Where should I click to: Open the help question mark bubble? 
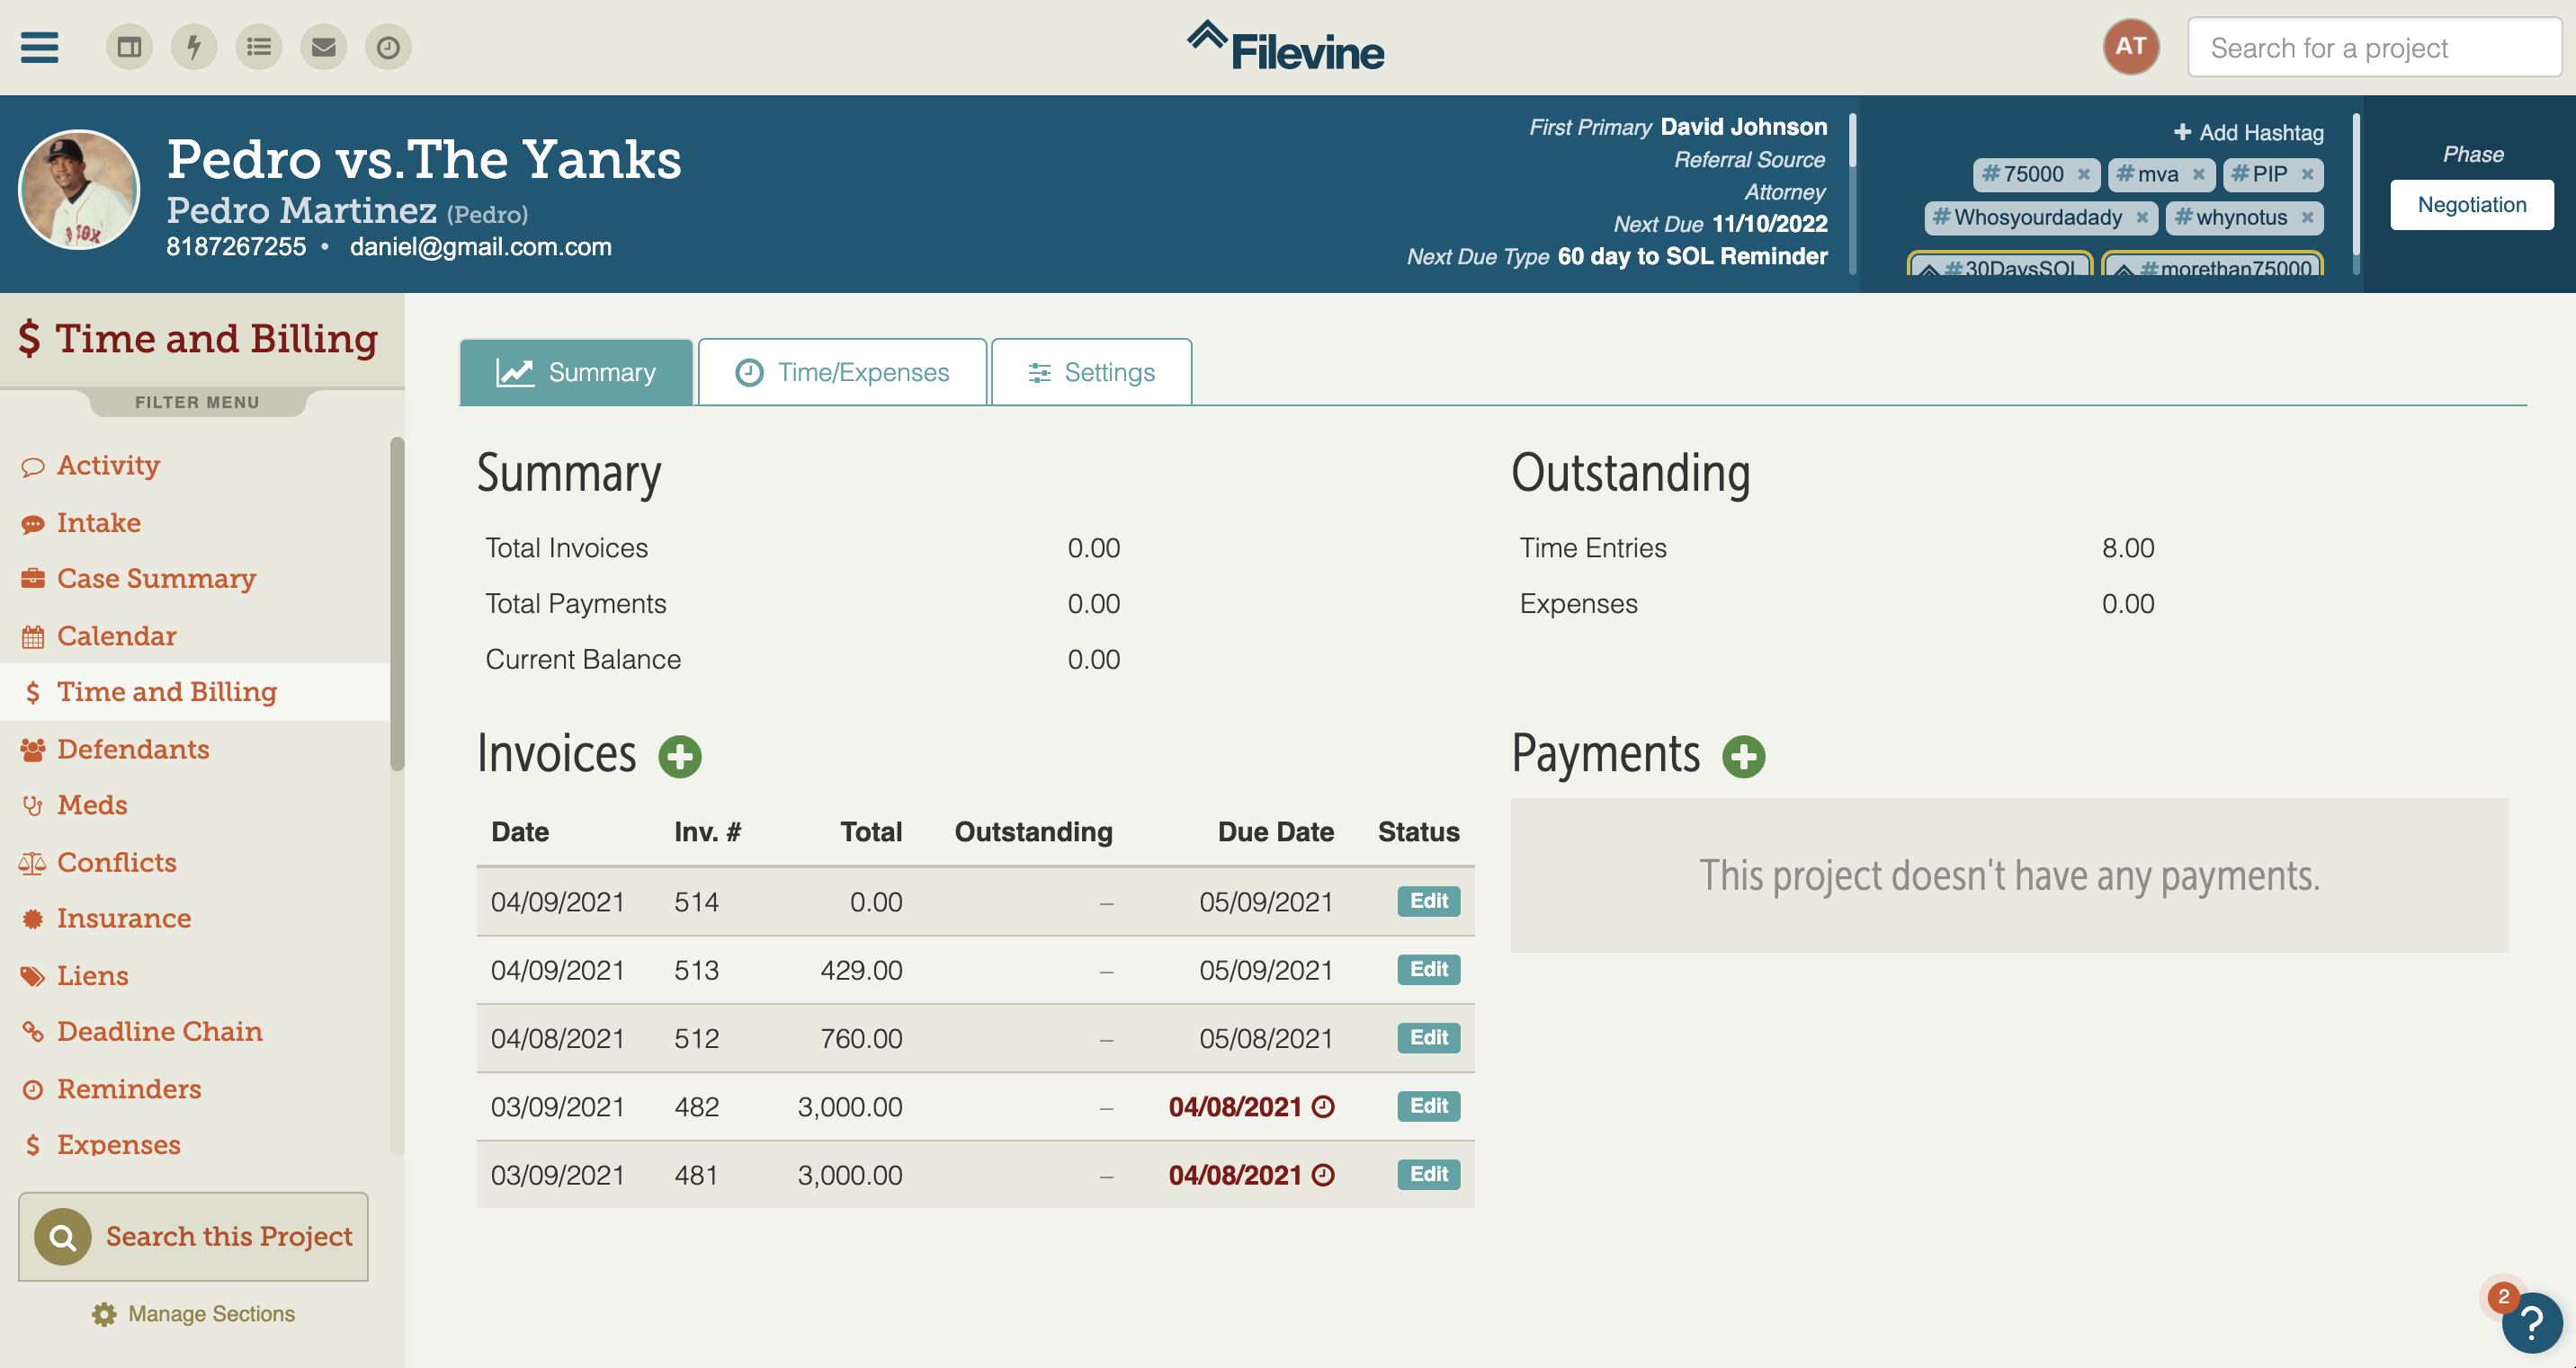(2531, 1323)
